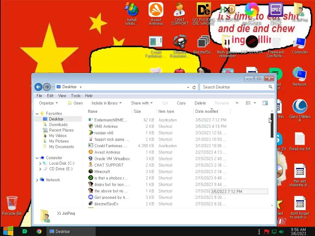
Task: Select 'Oracle VM Virtualbox' row
Action: (158, 159)
